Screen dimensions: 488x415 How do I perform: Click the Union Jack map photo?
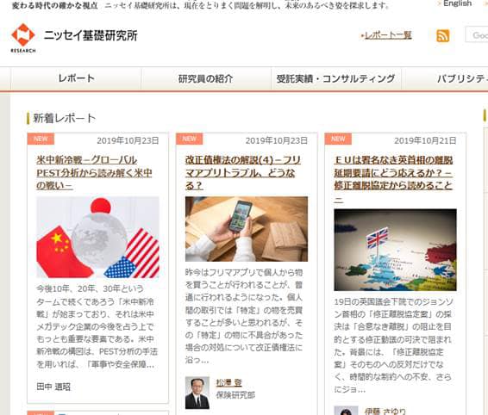[x=395, y=250]
